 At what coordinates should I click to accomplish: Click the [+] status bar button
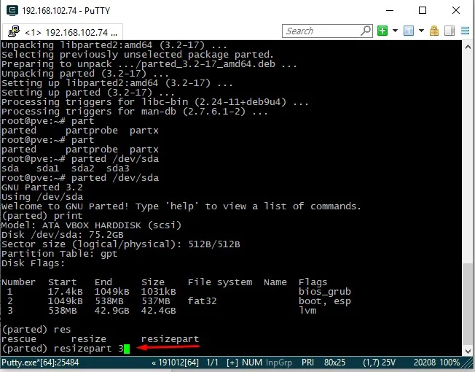pyautogui.click(x=232, y=363)
